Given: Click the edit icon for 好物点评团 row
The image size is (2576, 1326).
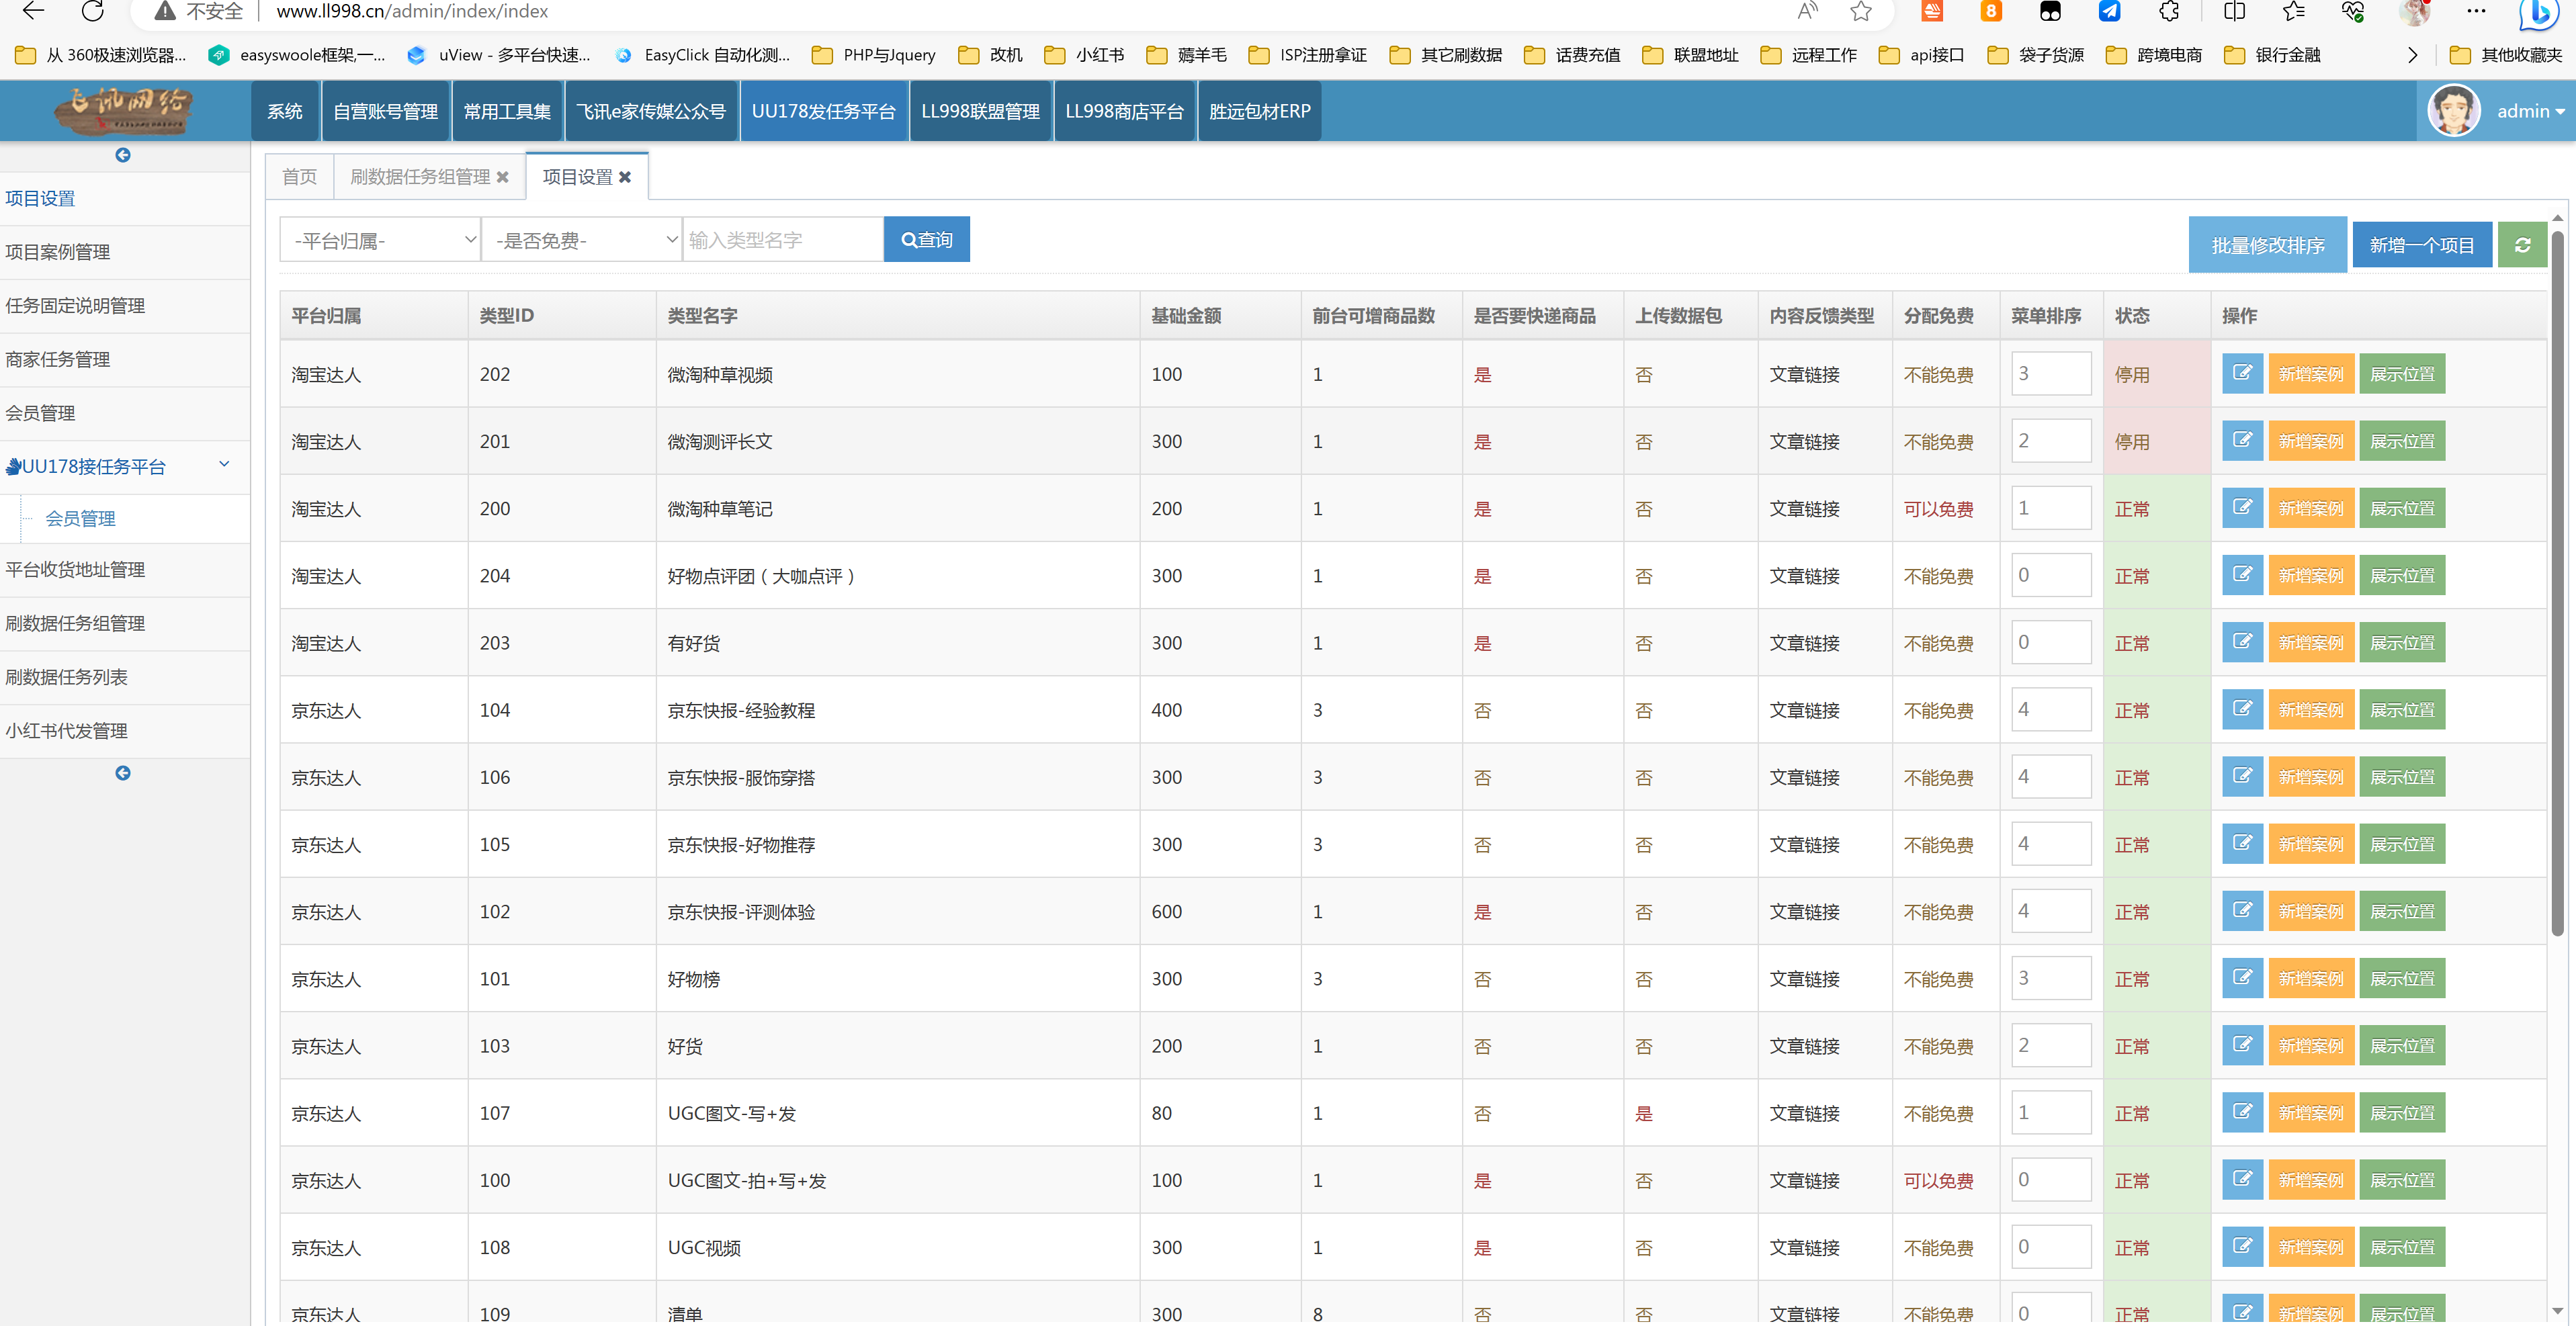Looking at the screenshot, I should [x=2242, y=575].
